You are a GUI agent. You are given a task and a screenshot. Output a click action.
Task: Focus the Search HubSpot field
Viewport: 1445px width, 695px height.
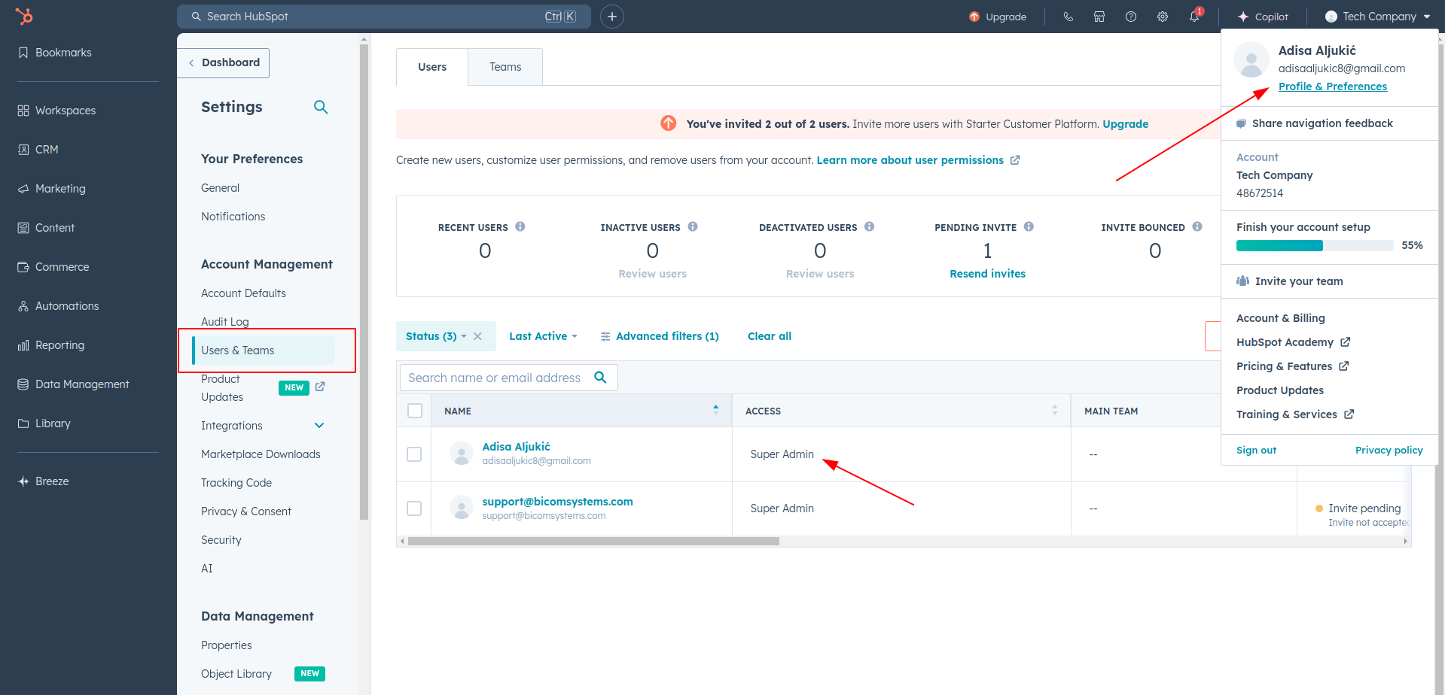pyautogui.click(x=384, y=17)
